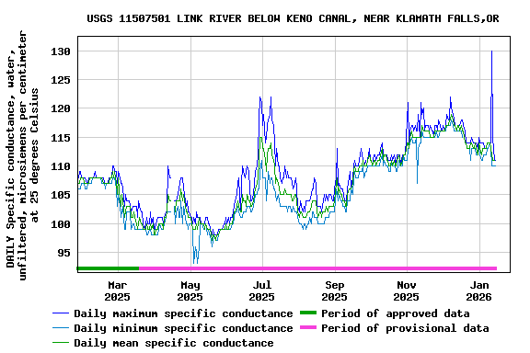This screenshot has width=530, height=353.
Task: Click the magenta provisional-data bar on the chart
Action: click(317, 268)
